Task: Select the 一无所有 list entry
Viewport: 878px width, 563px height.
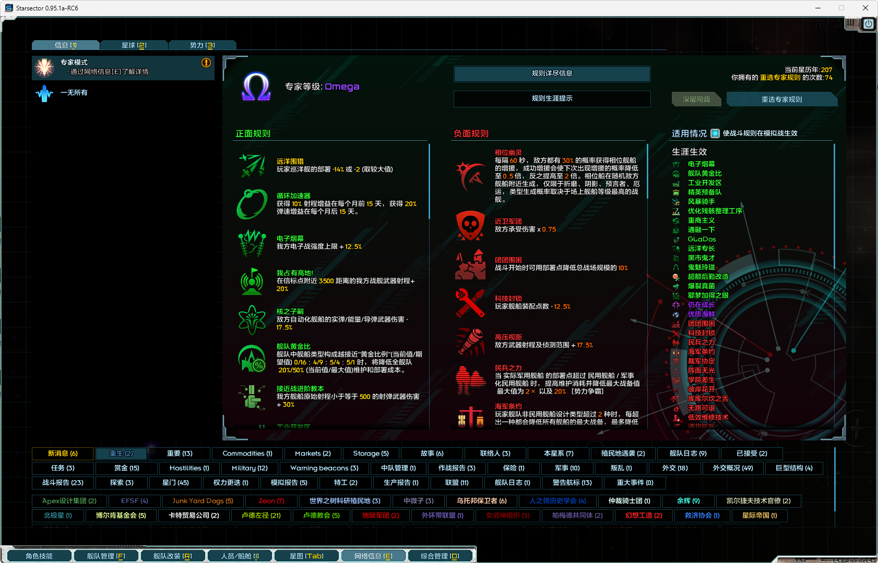Action: [x=74, y=93]
